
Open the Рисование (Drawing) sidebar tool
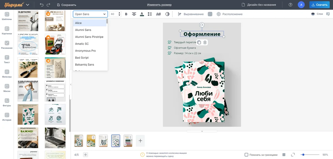(7, 45)
